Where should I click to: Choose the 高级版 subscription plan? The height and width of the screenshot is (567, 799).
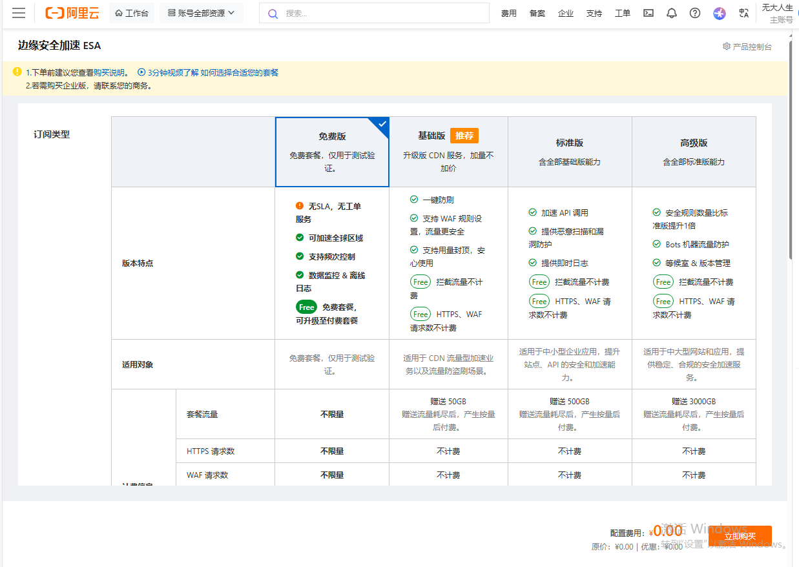coord(694,152)
